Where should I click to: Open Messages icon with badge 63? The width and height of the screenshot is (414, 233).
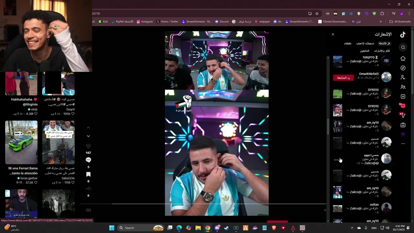coord(403,115)
